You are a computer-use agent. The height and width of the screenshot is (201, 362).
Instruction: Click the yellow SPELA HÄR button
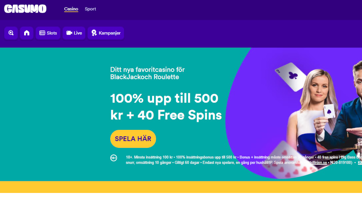point(133,139)
